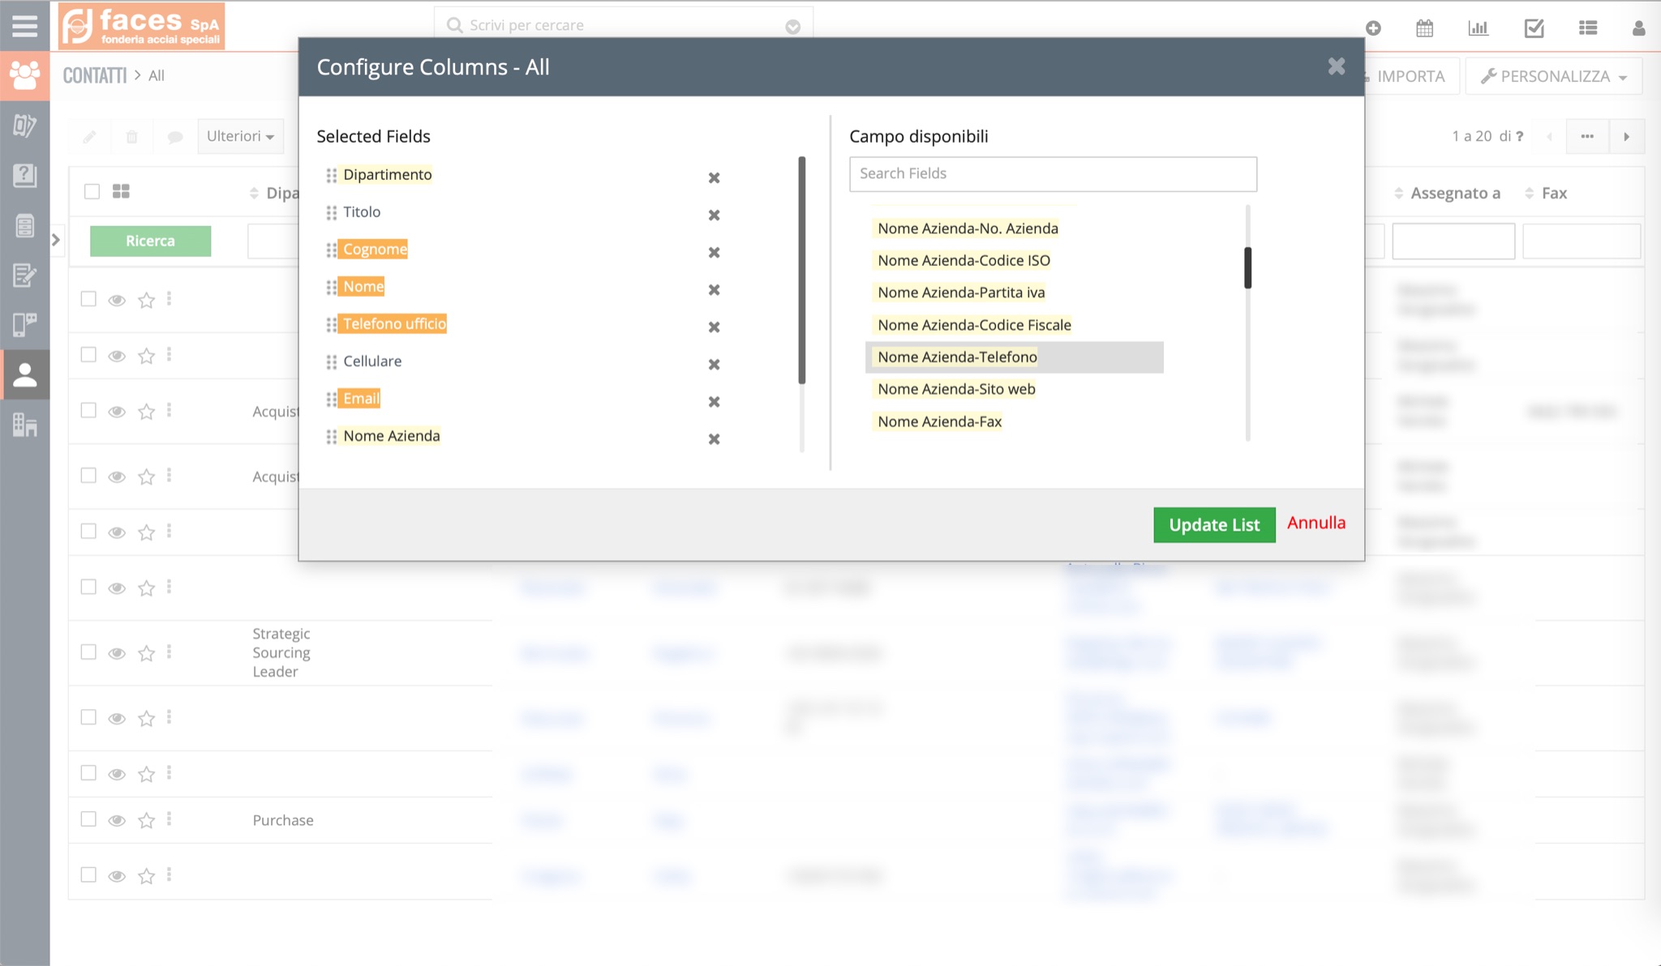This screenshot has width=1661, height=966.
Task: Click the grid columns icon in table header
Action: [121, 191]
